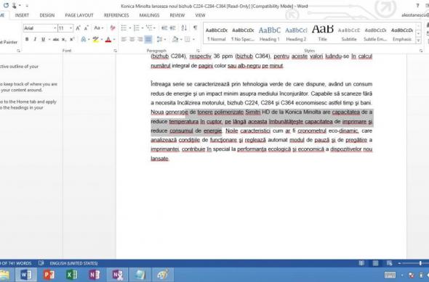Apply the Emphasis style
Screen dimensions: 429x282
coord(402,33)
